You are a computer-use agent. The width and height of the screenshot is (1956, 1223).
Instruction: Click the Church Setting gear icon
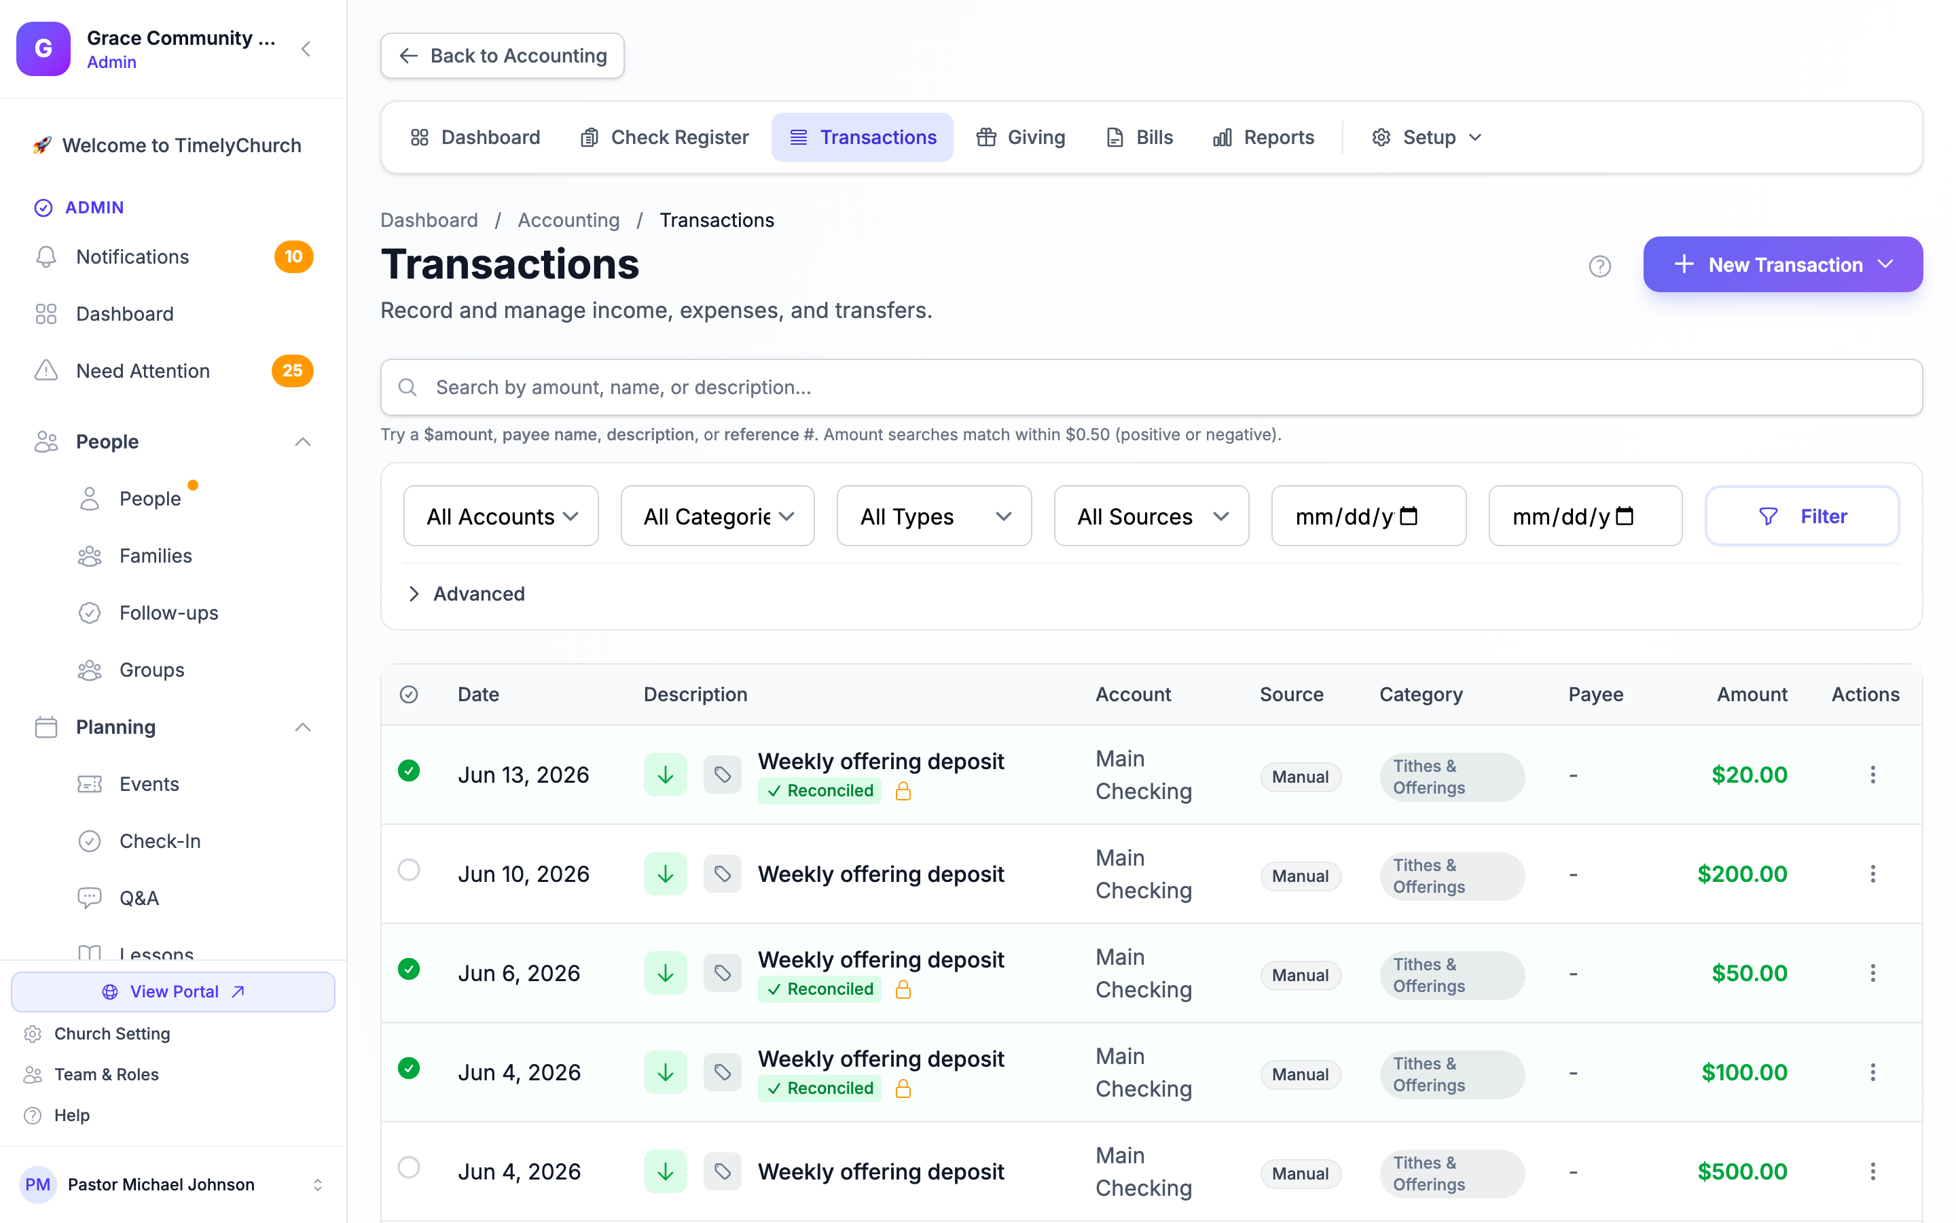[33, 1035]
